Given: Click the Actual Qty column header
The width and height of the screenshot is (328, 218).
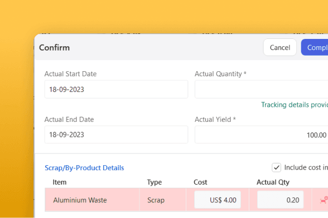Looking at the screenshot, I should tap(273, 182).
